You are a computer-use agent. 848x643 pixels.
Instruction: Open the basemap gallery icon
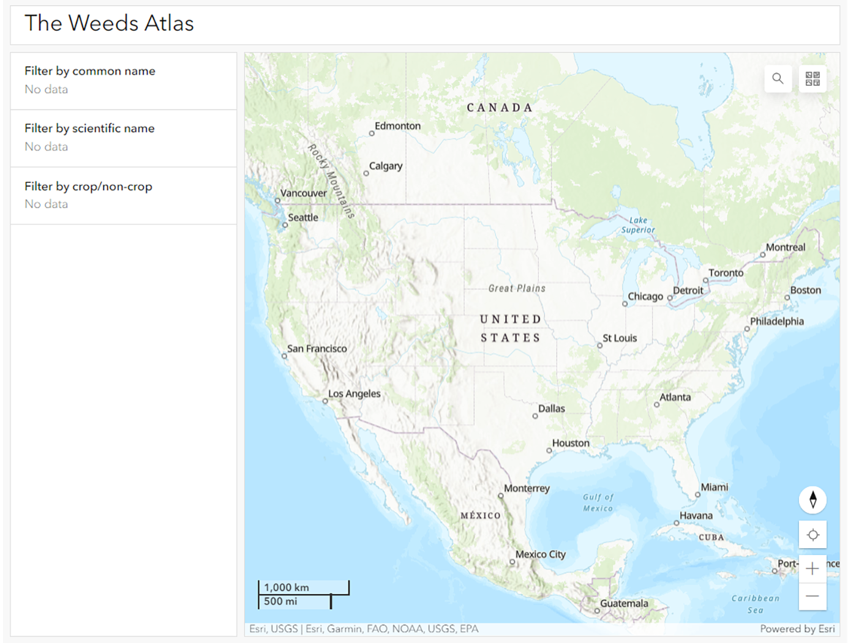tap(812, 79)
